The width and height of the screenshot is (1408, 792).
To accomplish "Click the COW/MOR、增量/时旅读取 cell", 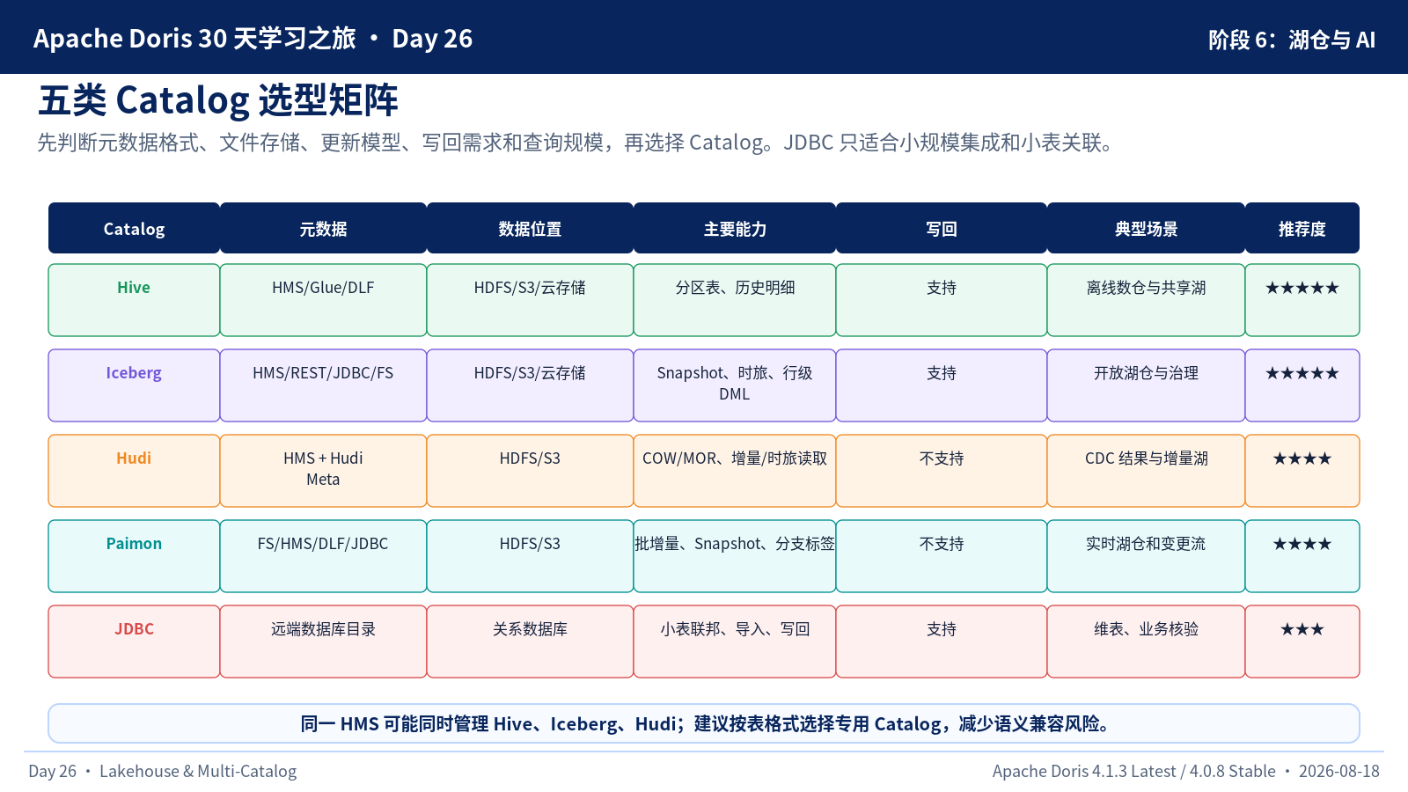I will click(735, 471).
